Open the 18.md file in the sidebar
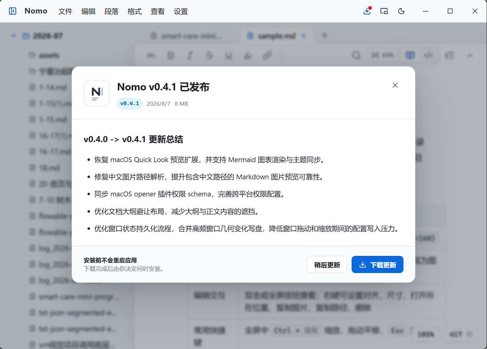Viewport: 487px width, 349px height. tap(45, 168)
